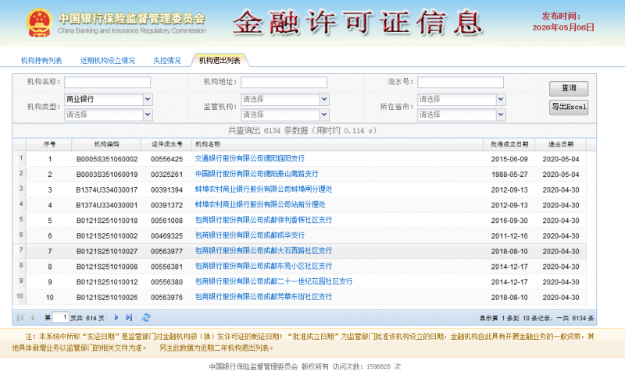Viewport: 625px width, 371px height.
Task: Open link 包商银行成都二十一世纪花园社区支行
Action: (x=274, y=281)
